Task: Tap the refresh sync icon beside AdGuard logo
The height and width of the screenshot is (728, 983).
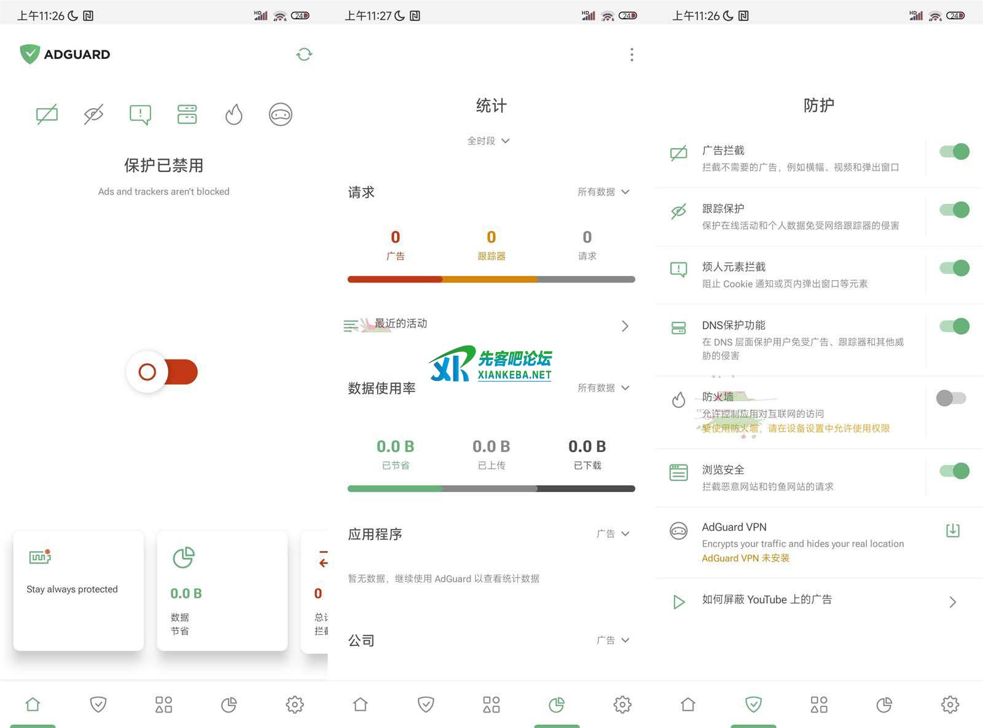Action: (304, 55)
